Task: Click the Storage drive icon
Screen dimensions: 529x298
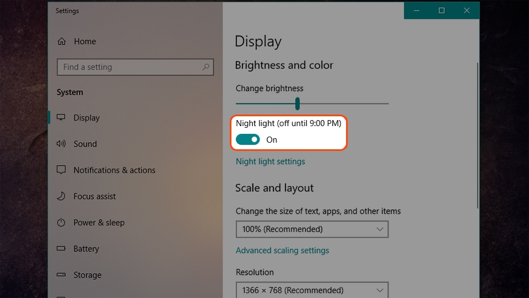Action: [x=61, y=274]
